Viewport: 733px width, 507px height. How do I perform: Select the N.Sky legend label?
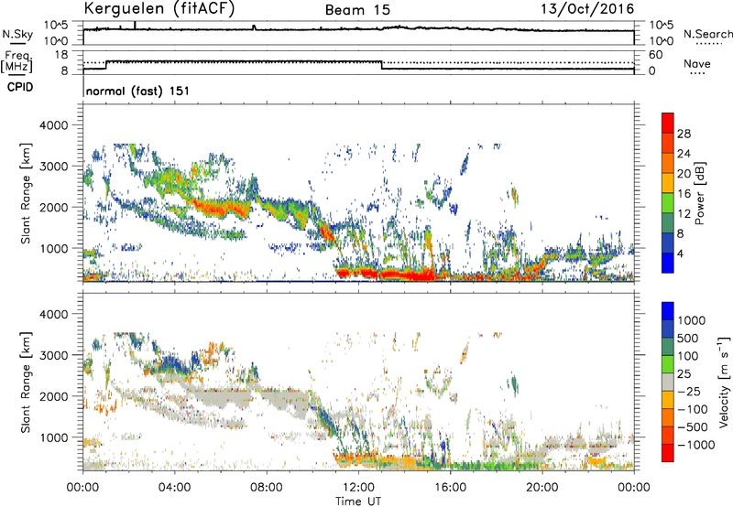click(x=17, y=34)
